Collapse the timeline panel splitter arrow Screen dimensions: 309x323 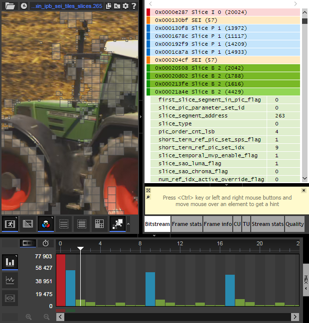coord(154,235)
